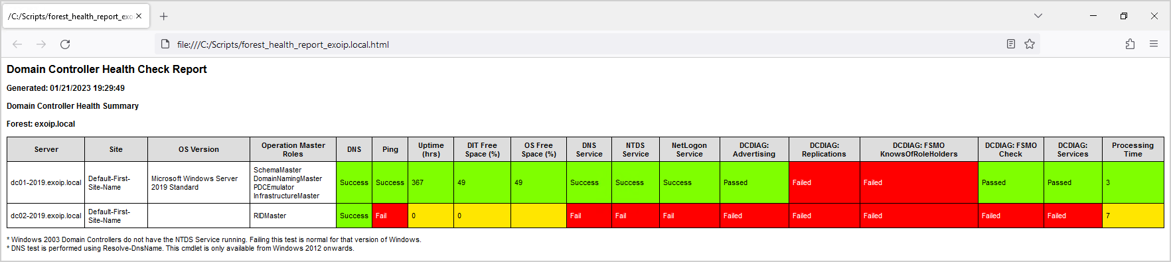Click the NTDS Service header

point(635,149)
